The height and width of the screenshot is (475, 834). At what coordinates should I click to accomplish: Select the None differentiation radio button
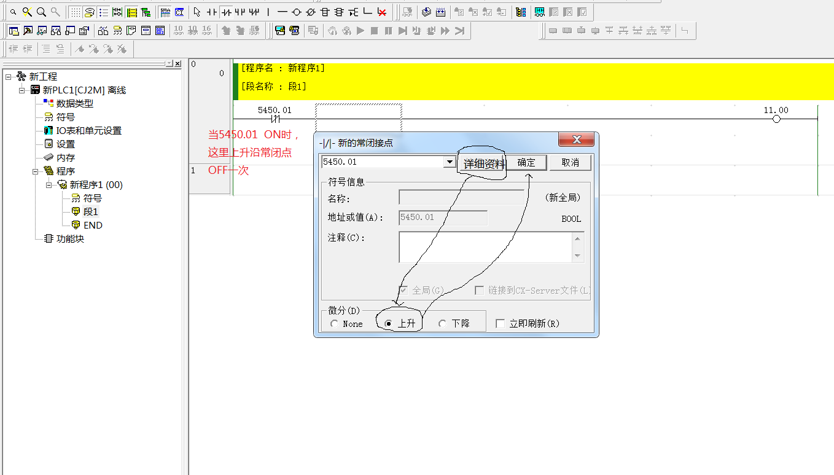pyautogui.click(x=334, y=324)
